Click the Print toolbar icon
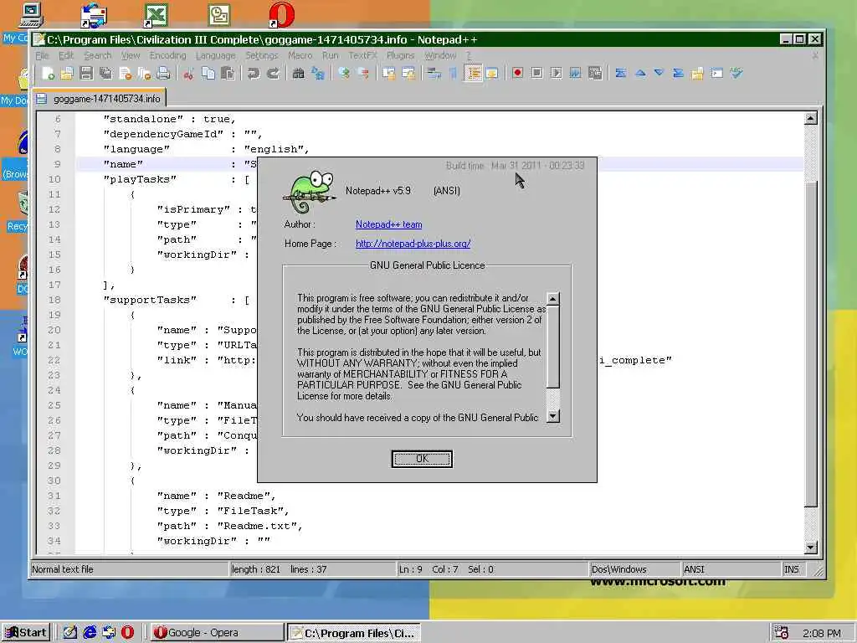The width and height of the screenshot is (857, 643). tap(163, 74)
